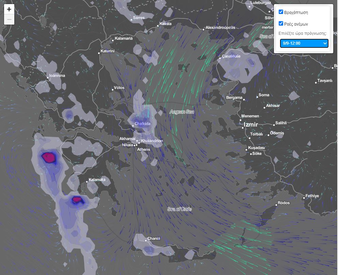Viewport: 338px width, 275px height.
Task: Click the Izmir city marker on map
Action: [241, 125]
